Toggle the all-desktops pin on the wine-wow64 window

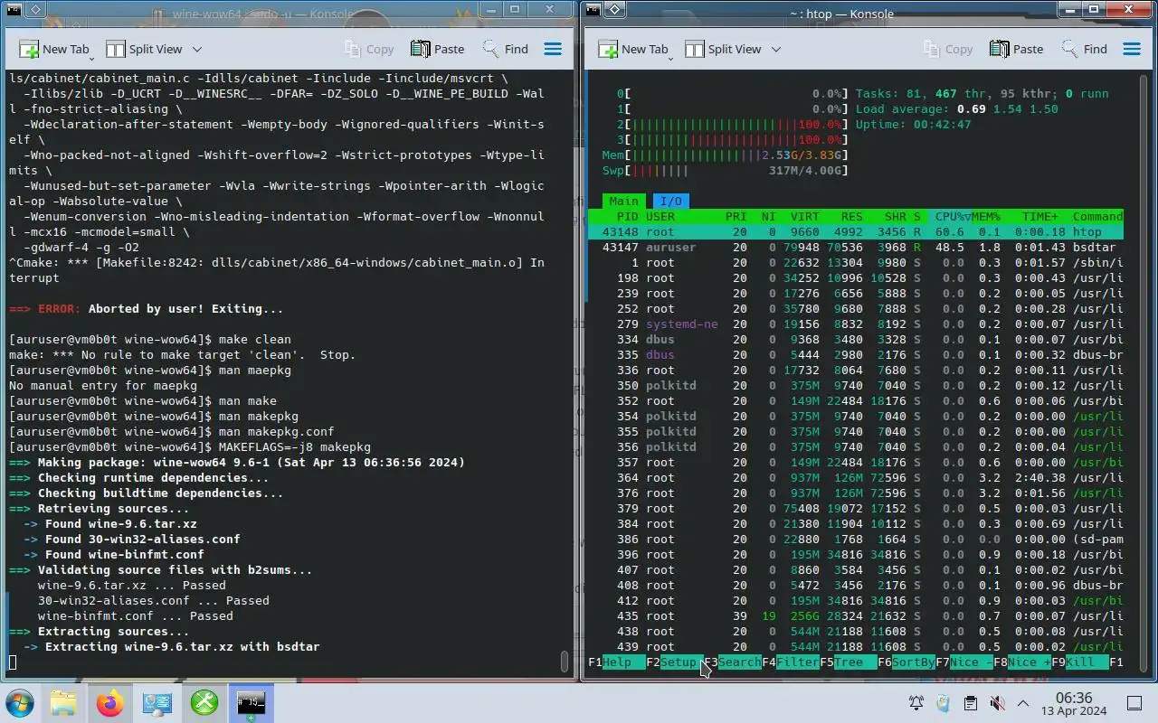pos(35,10)
